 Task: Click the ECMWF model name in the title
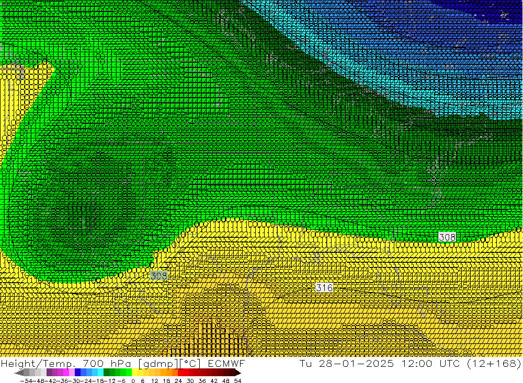[x=226, y=363]
